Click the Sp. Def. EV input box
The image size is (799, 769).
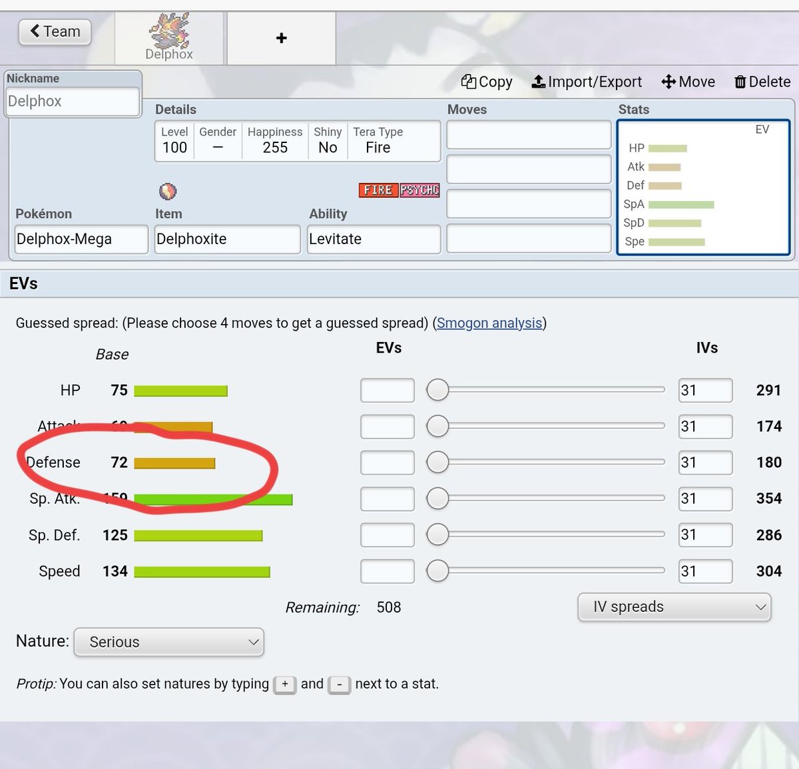pyautogui.click(x=388, y=535)
